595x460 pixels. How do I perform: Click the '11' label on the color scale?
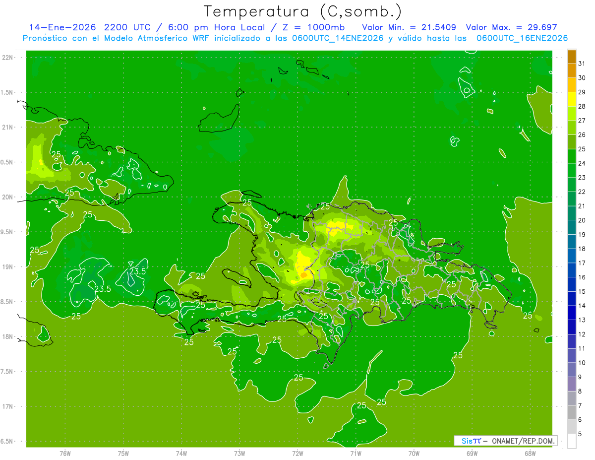point(582,348)
